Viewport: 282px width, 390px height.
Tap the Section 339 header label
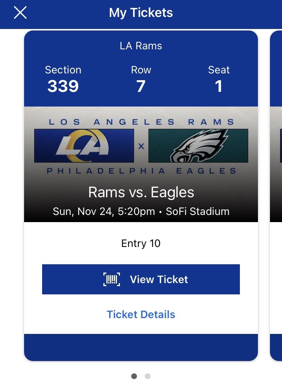point(63,70)
